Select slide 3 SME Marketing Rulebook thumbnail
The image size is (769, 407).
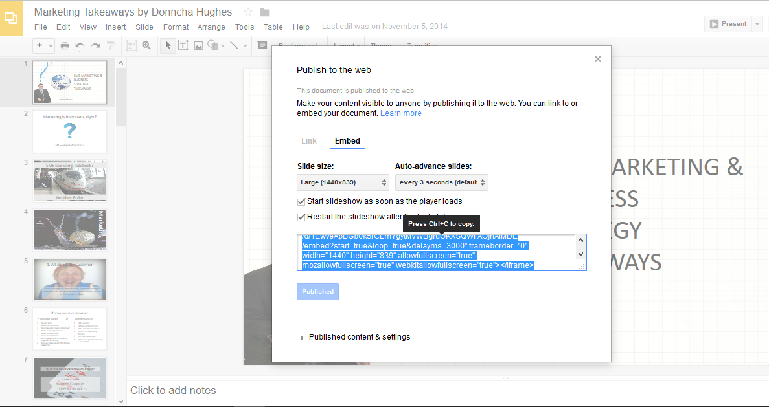(69, 181)
